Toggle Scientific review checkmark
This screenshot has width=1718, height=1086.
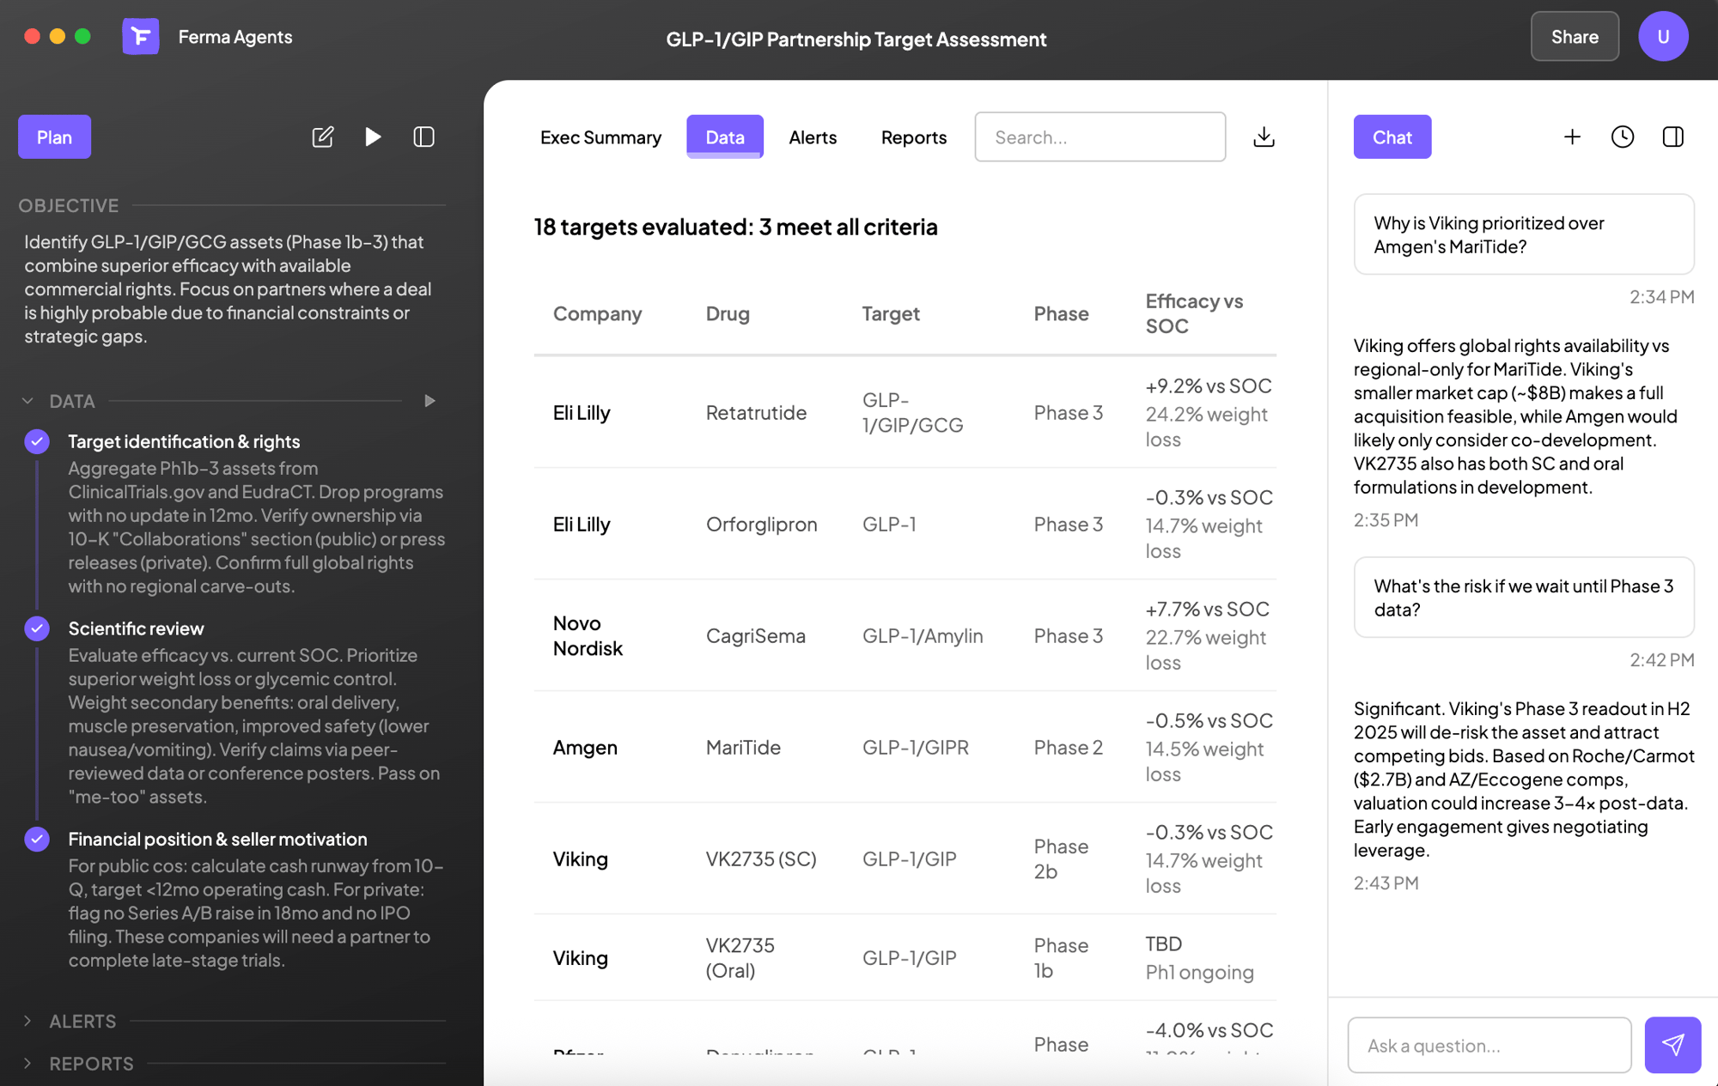(37, 628)
